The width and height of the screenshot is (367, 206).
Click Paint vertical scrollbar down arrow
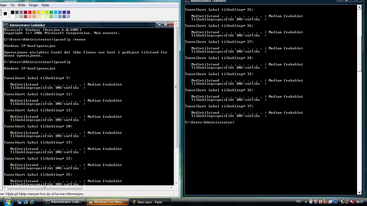tap(176, 183)
